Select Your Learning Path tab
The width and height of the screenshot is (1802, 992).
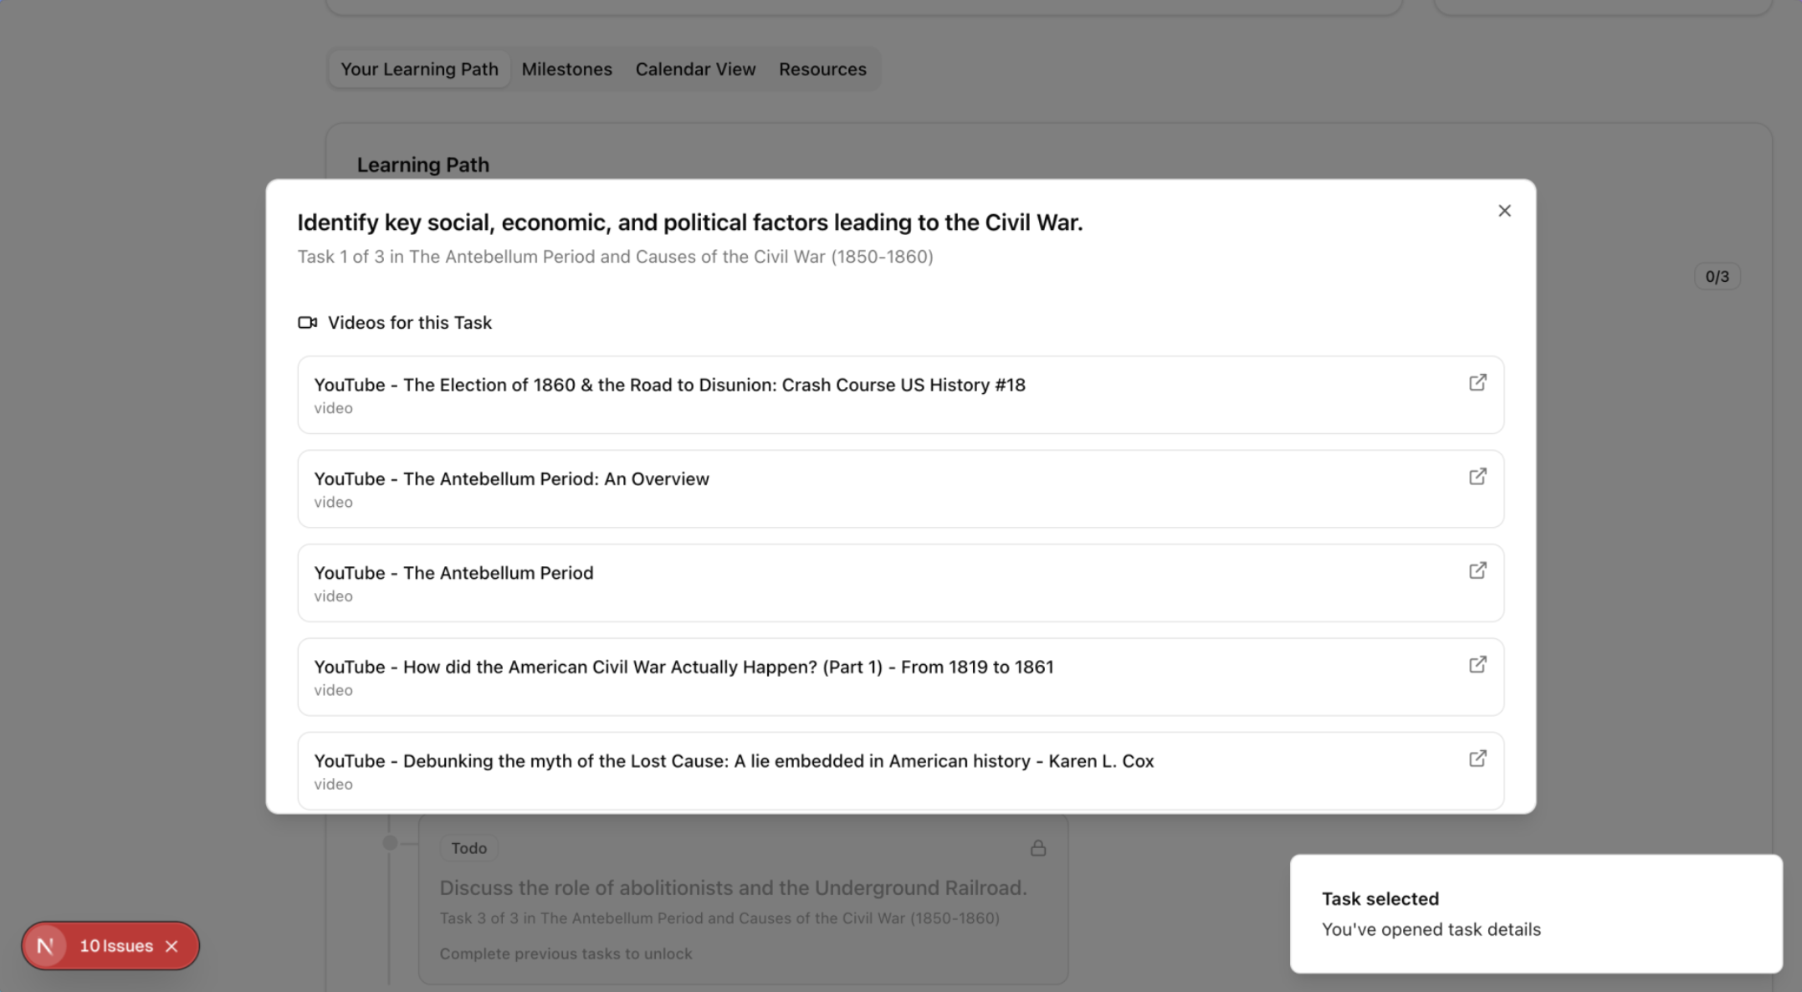[419, 69]
